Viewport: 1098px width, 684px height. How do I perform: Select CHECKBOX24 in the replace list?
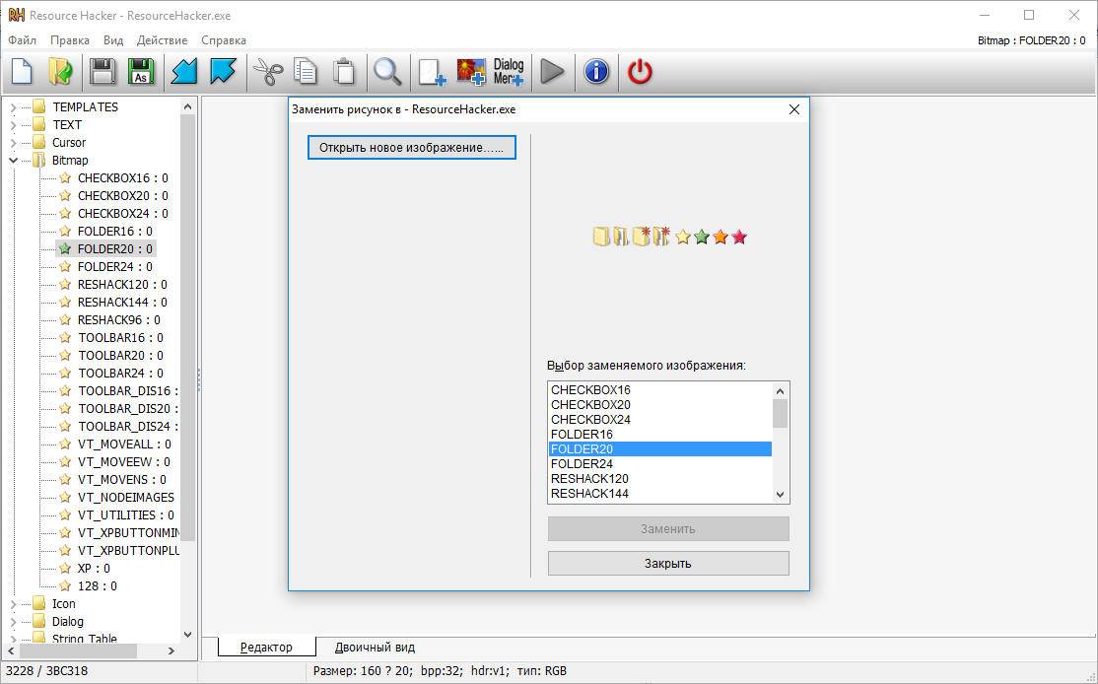pyautogui.click(x=659, y=419)
